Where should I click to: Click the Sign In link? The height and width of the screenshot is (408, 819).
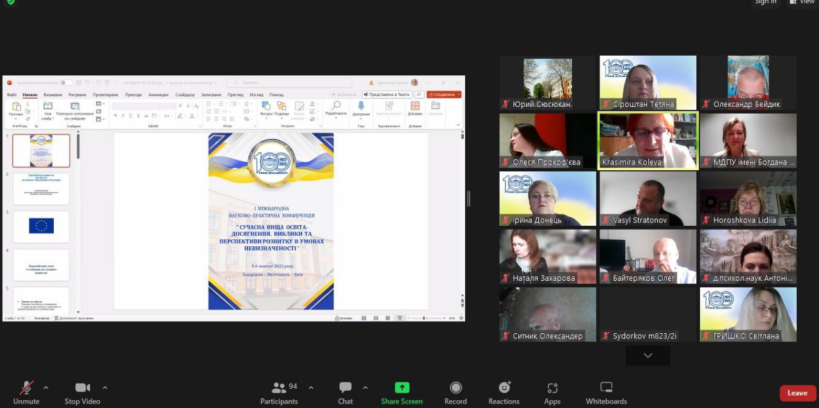point(765,2)
